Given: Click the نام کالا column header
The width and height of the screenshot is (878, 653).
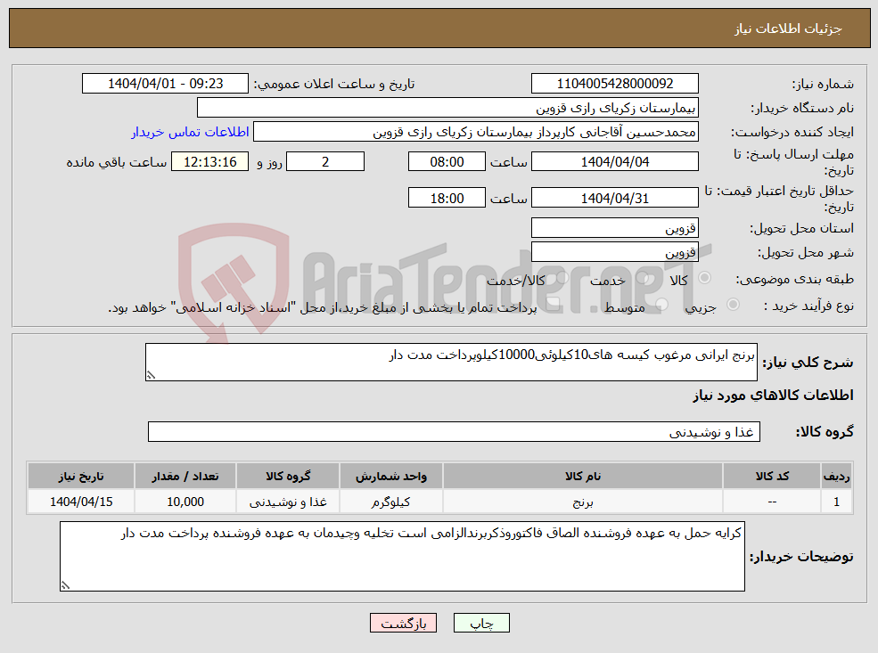Looking at the screenshot, I should pyautogui.click(x=582, y=477).
